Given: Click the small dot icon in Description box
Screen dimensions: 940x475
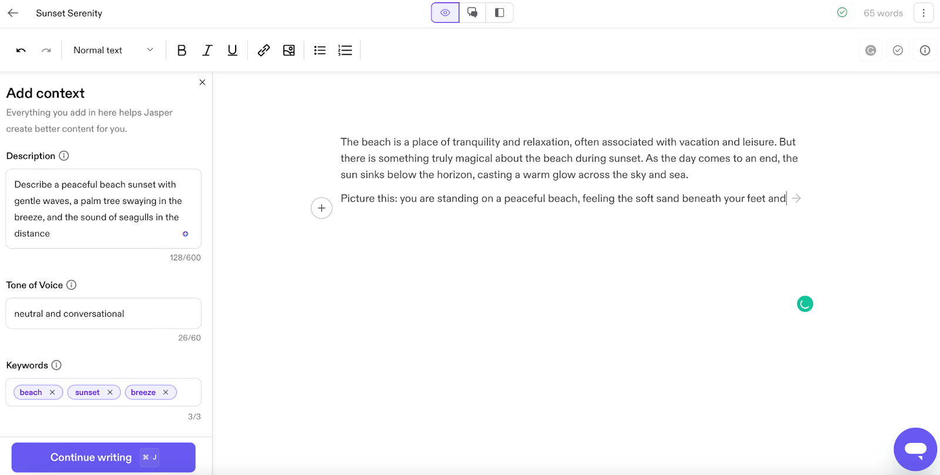Looking at the screenshot, I should (186, 234).
